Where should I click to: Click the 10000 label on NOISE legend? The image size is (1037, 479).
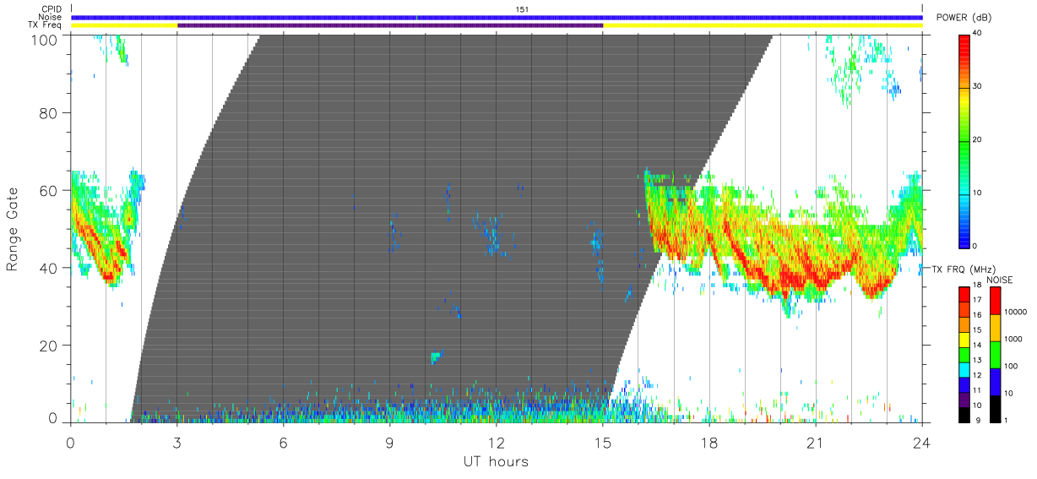1016,313
